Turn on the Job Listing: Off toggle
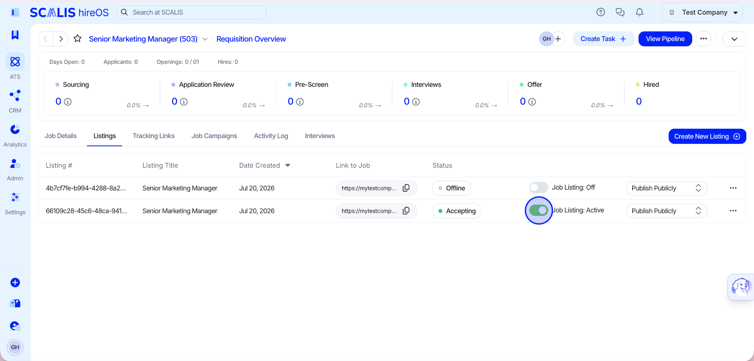Viewport: 754px width, 361px height. coord(539,188)
